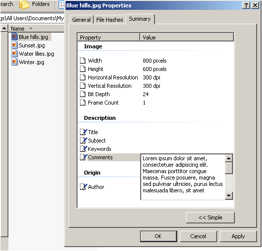The height and width of the screenshot is (251, 262).
Task: Select the Sunset.jpg file icon
Action: (x=14, y=45)
